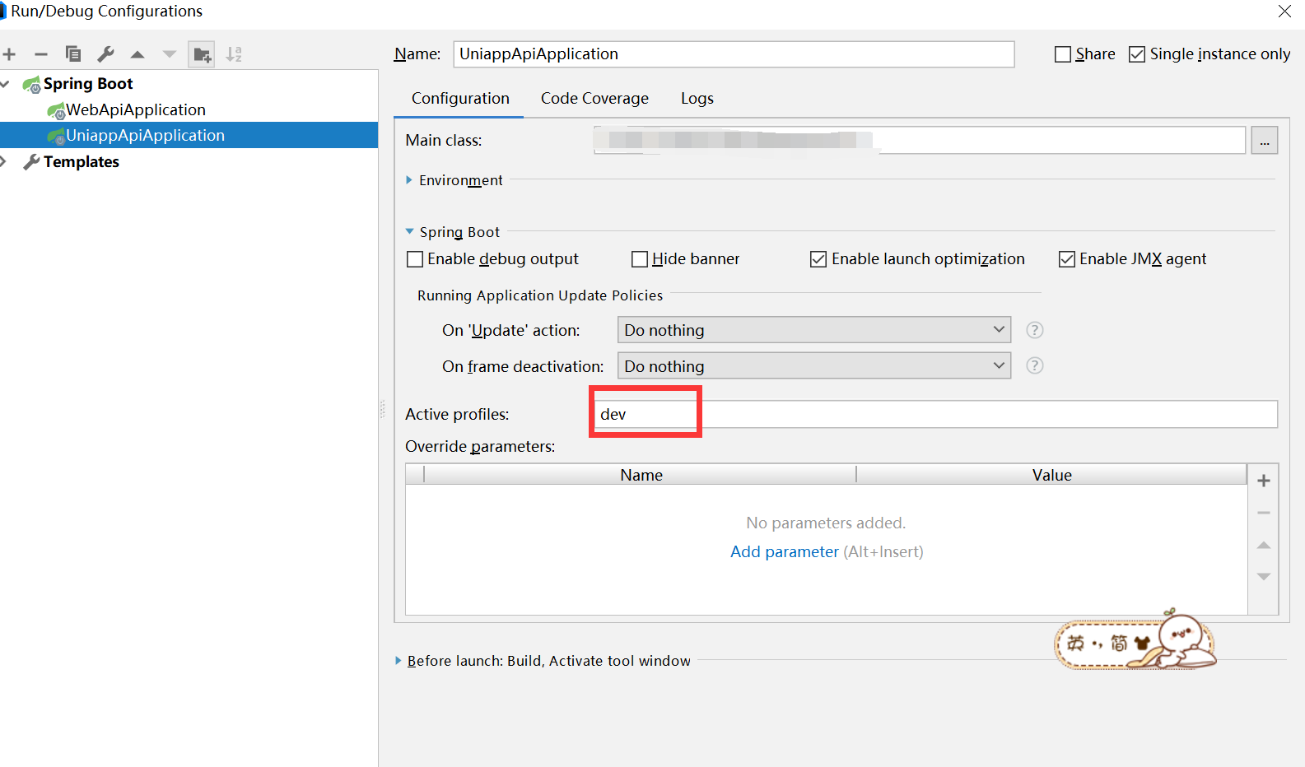Copy the selected configuration
1305x767 pixels.
tap(73, 54)
